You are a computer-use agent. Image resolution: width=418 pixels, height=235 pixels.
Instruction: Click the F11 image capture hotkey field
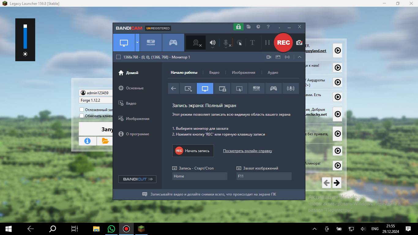pyautogui.click(x=264, y=176)
